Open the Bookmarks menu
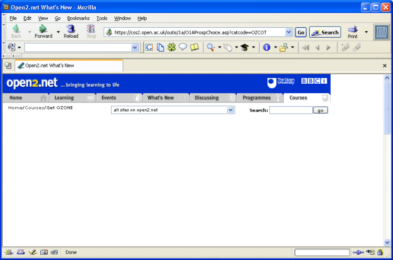The height and width of the screenshot is (260, 393). (x=78, y=18)
